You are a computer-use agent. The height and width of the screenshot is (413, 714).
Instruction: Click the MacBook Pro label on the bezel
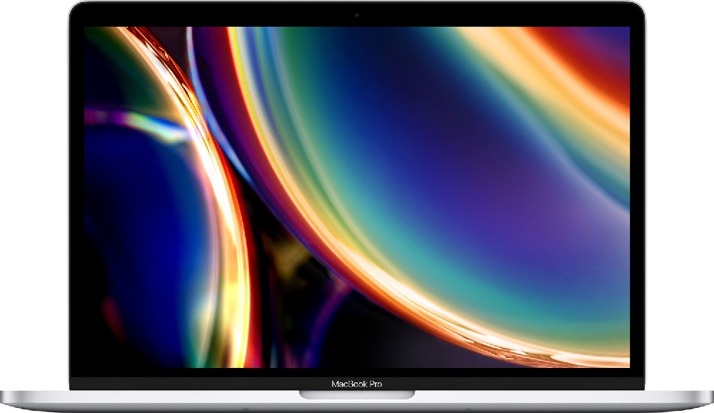[356, 383]
